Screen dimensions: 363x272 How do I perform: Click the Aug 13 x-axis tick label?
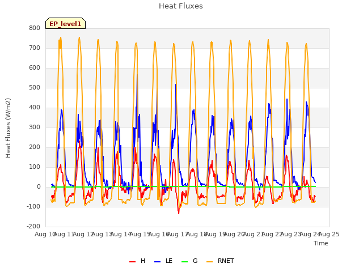tap(102, 234)
